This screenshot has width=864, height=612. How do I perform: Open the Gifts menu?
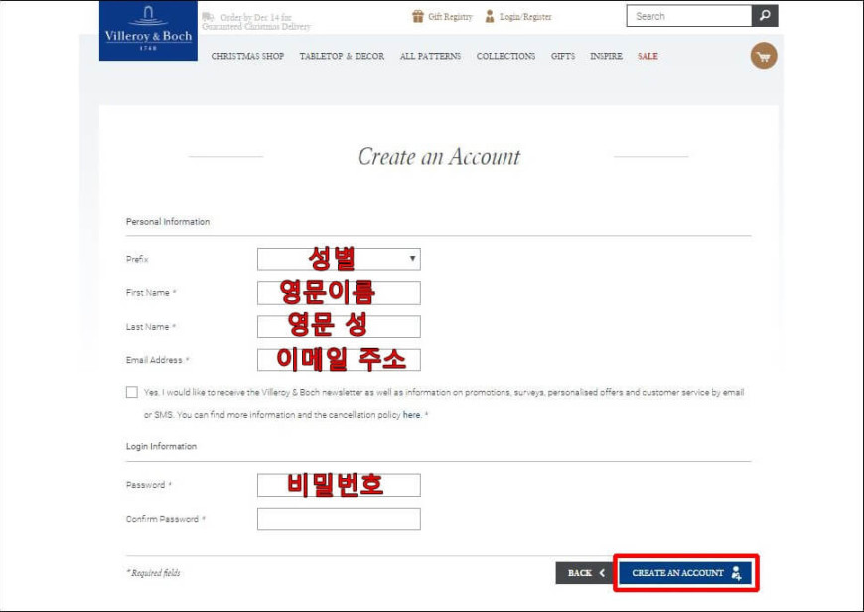(562, 56)
